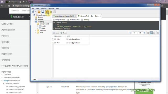Select the users collection in tree

click(43, 28)
